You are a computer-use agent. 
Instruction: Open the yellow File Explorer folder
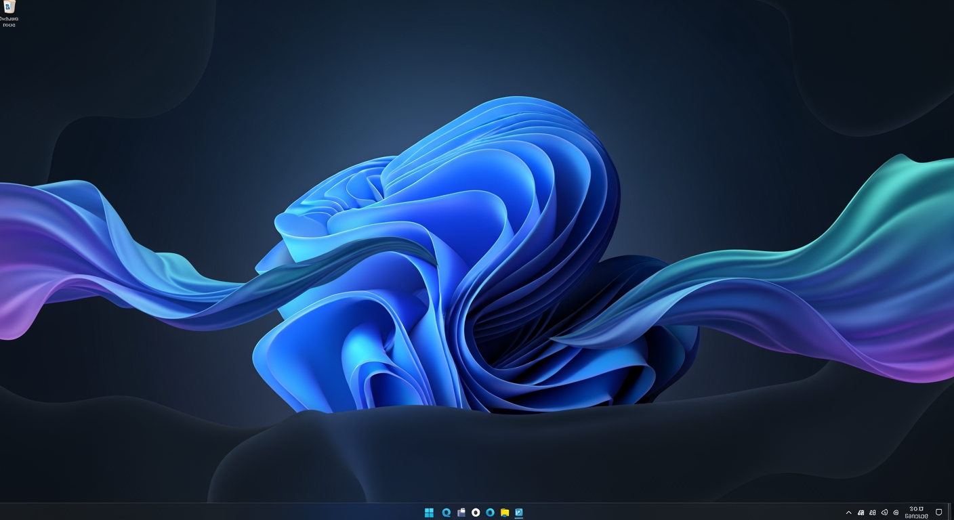click(505, 513)
